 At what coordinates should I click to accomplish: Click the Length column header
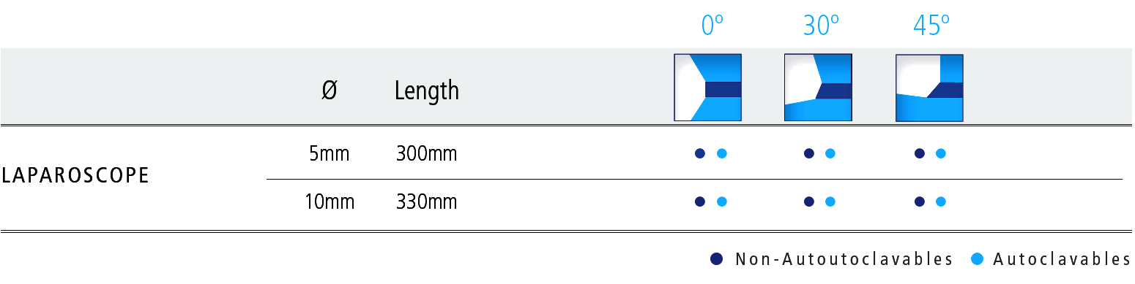pos(427,91)
